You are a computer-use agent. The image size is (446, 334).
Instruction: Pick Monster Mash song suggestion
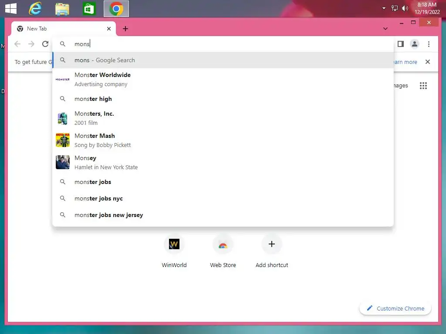pos(223,140)
